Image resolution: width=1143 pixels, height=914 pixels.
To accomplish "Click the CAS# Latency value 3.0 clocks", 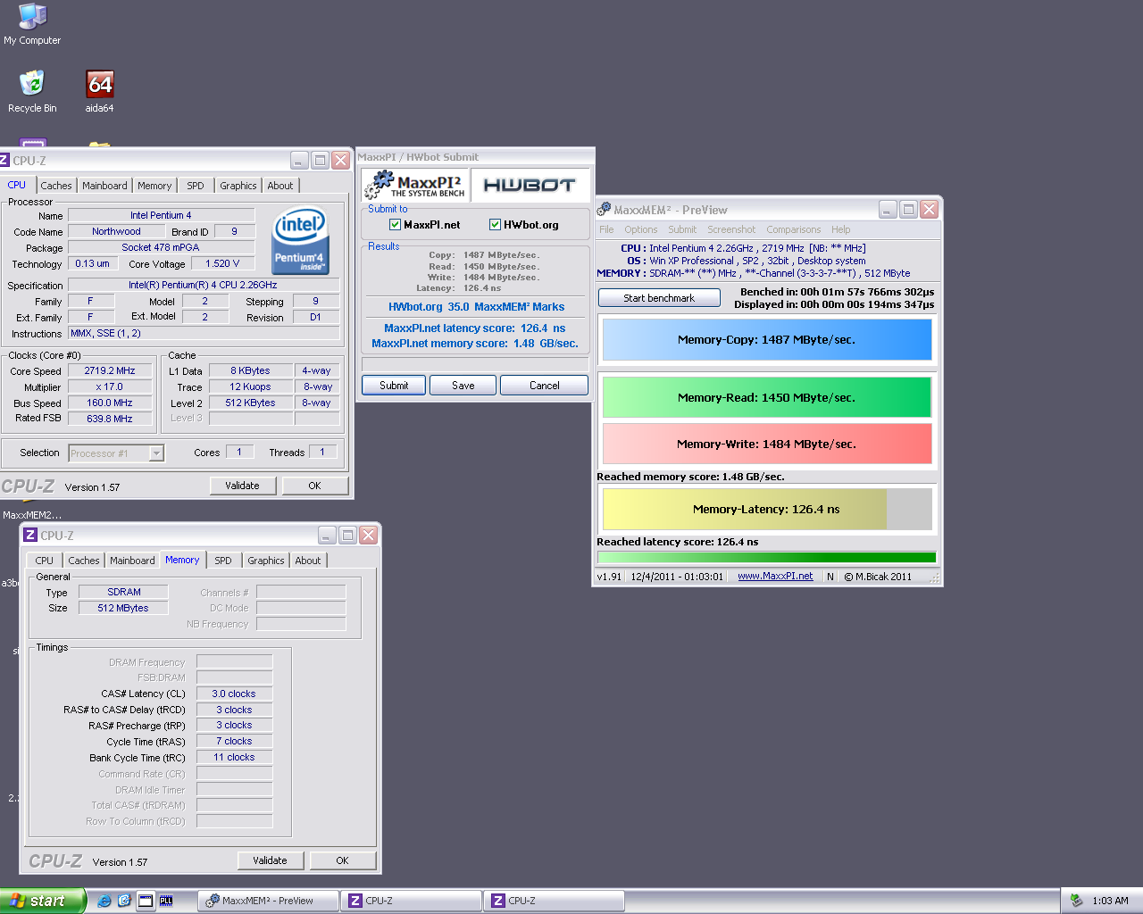I will (x=234, y=694).
